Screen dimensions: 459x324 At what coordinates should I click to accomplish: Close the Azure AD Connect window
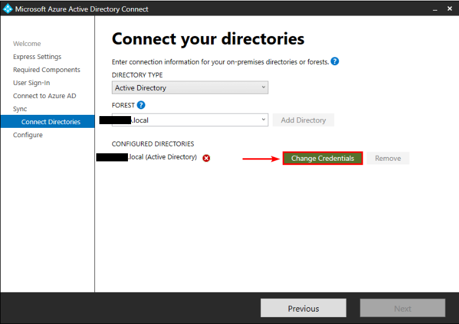tap(450, 9)
